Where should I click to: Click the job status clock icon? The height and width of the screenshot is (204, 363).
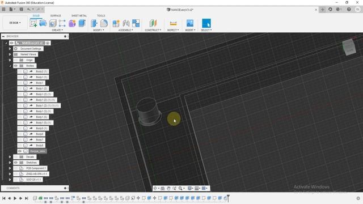pyautogui.click(x=339, y=10)
